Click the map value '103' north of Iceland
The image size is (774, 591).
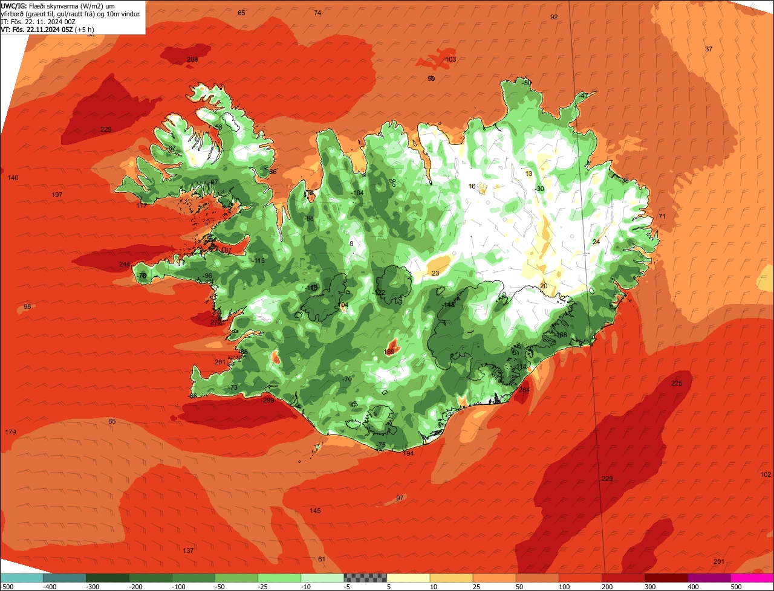coord(450,59)
